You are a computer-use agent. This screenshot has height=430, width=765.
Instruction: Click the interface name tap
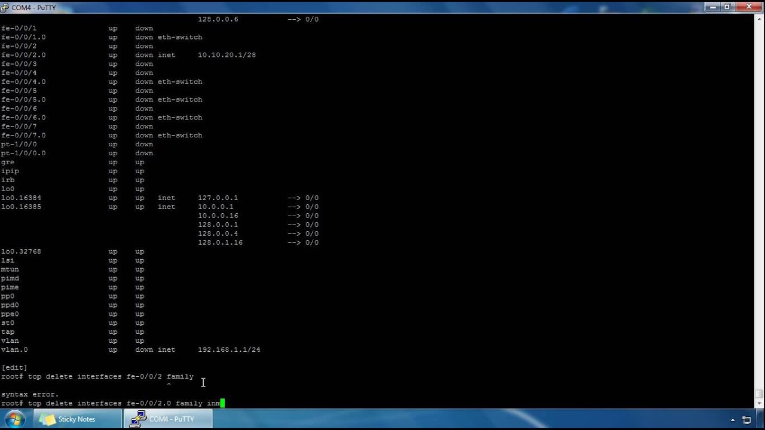coord(8,332)
